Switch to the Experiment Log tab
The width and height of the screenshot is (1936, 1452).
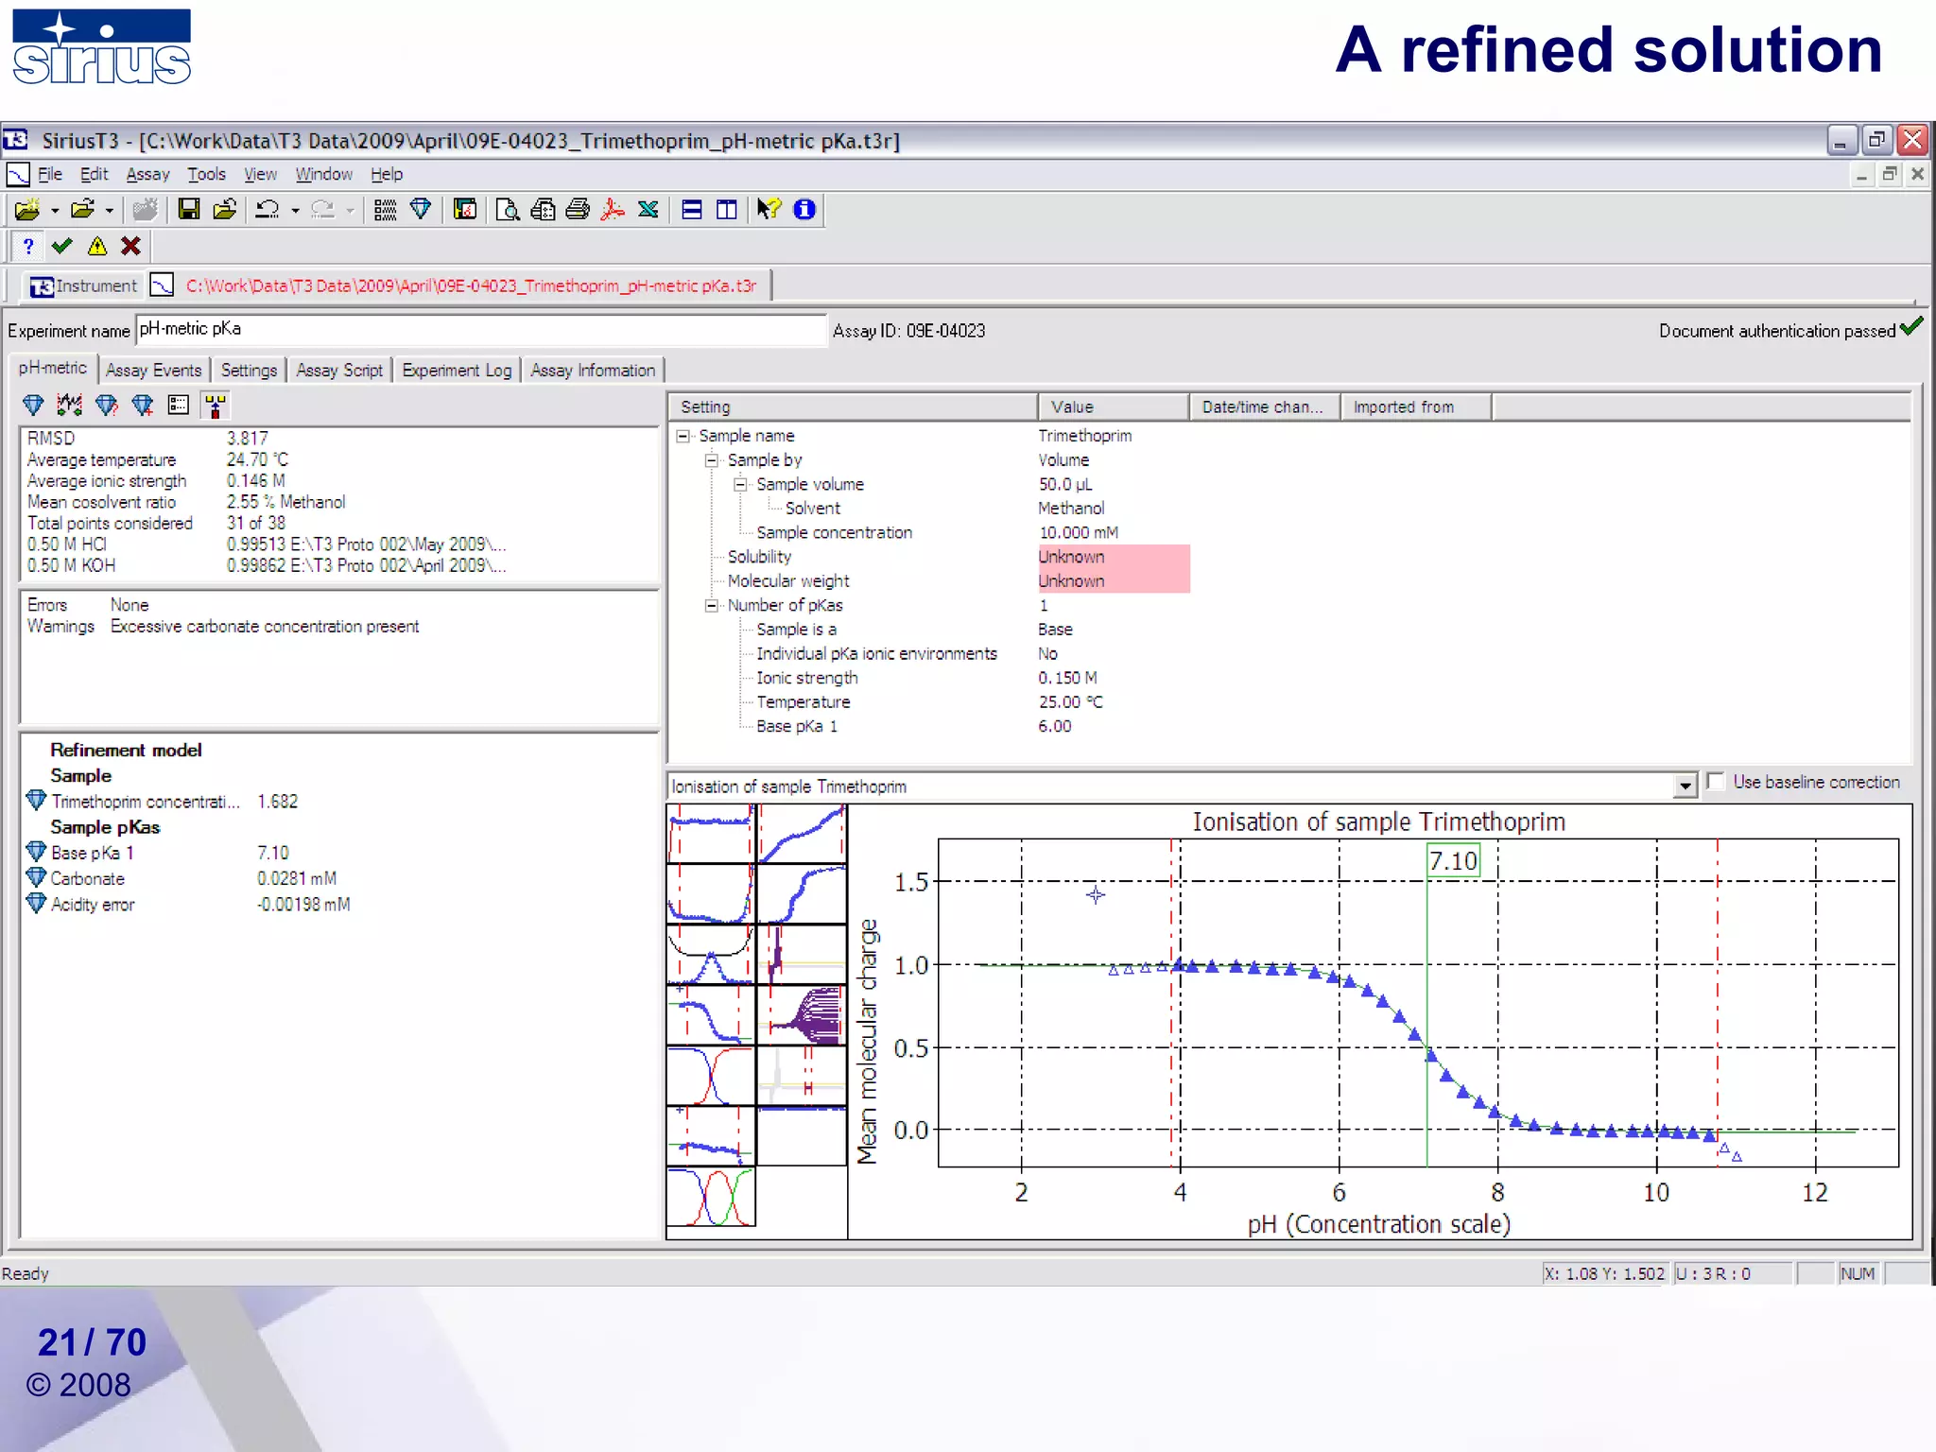pyautogui.click(x=456, y=371)
